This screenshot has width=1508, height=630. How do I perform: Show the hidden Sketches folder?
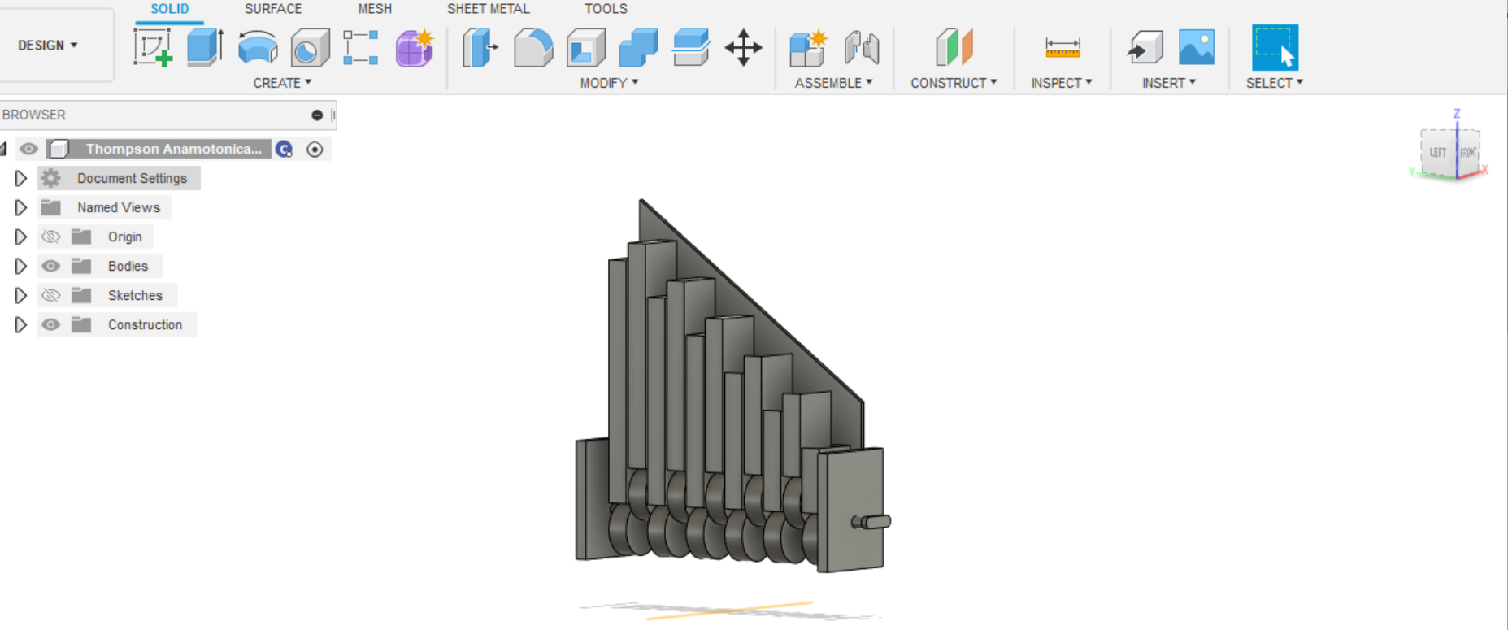(x=50, y=295)
